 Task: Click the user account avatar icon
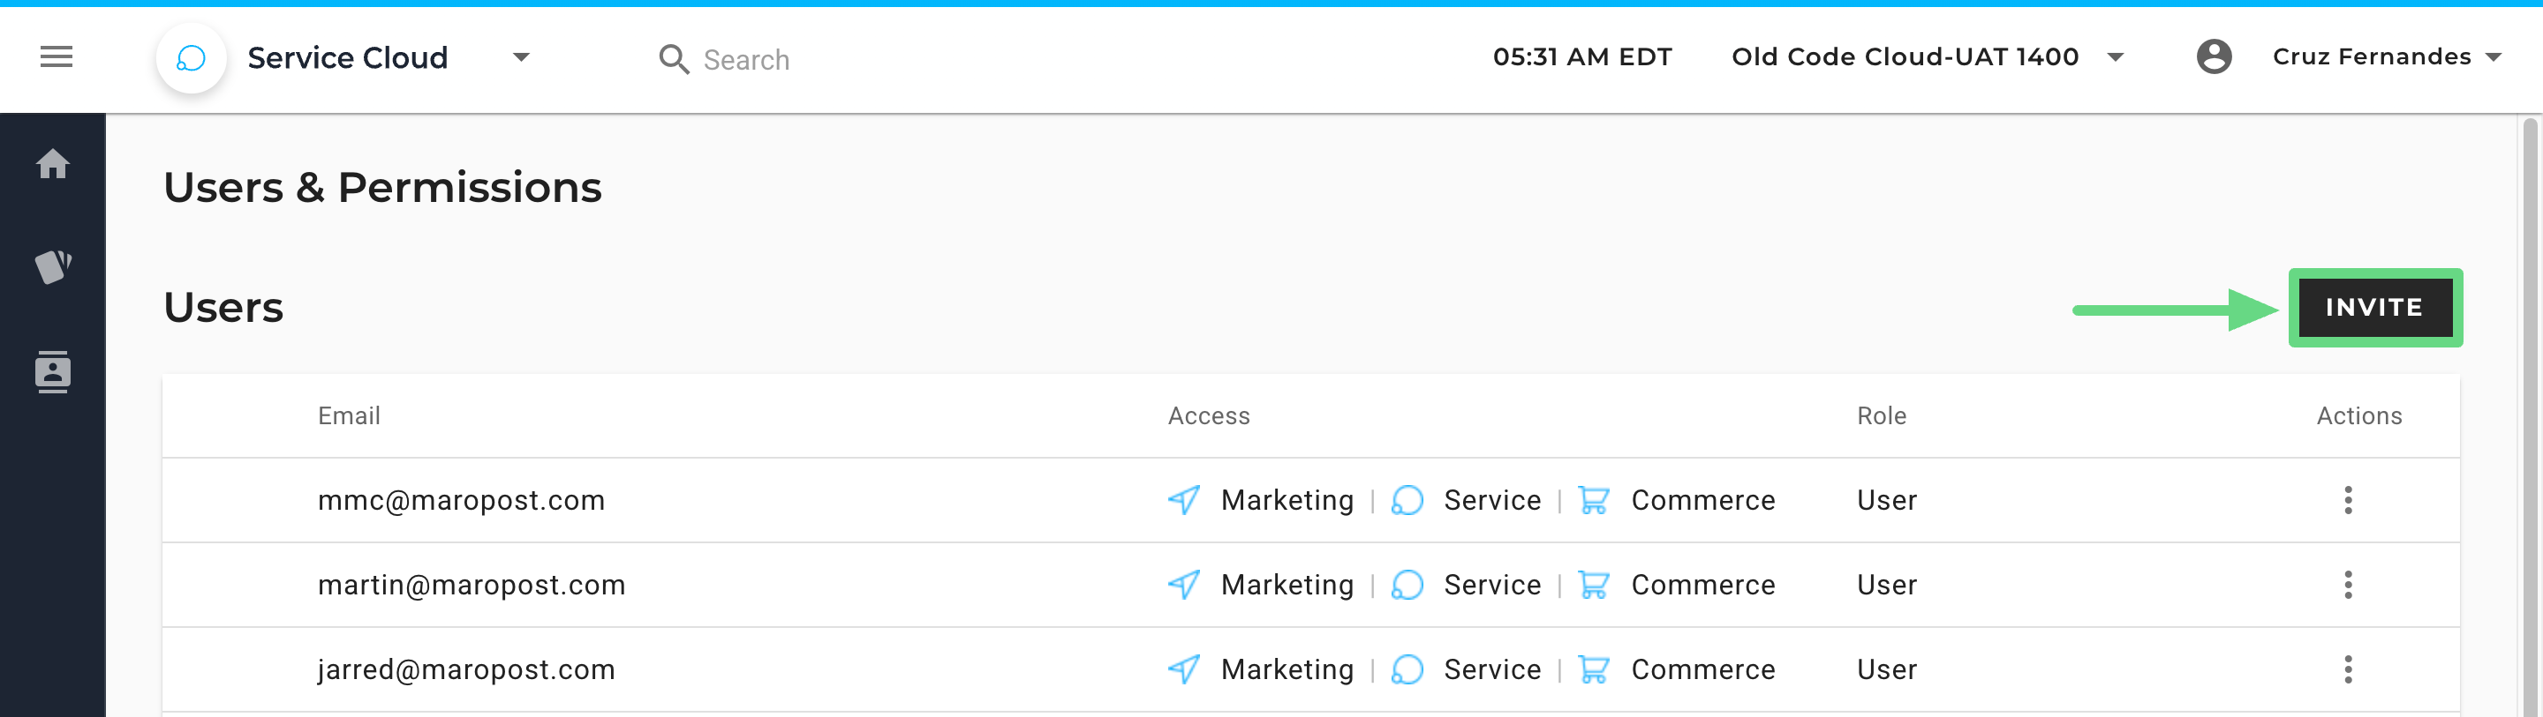pyautogui.click(x=2214, y=57)
